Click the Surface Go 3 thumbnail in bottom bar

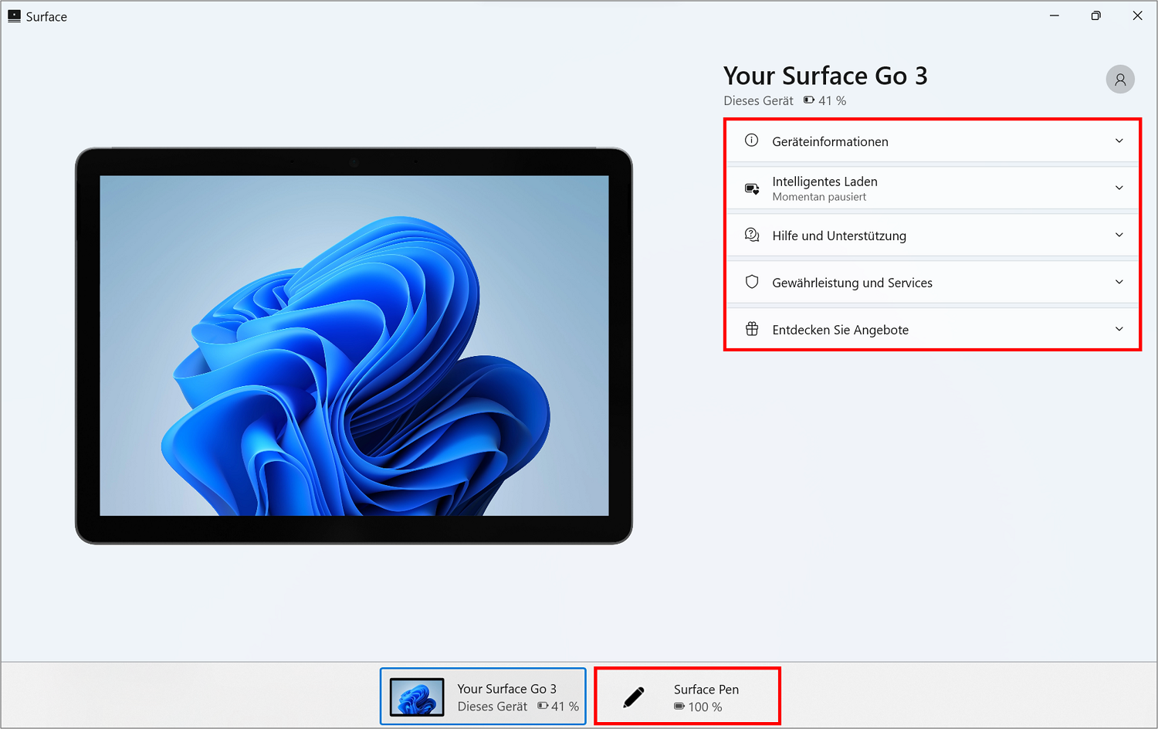[417, 697]
